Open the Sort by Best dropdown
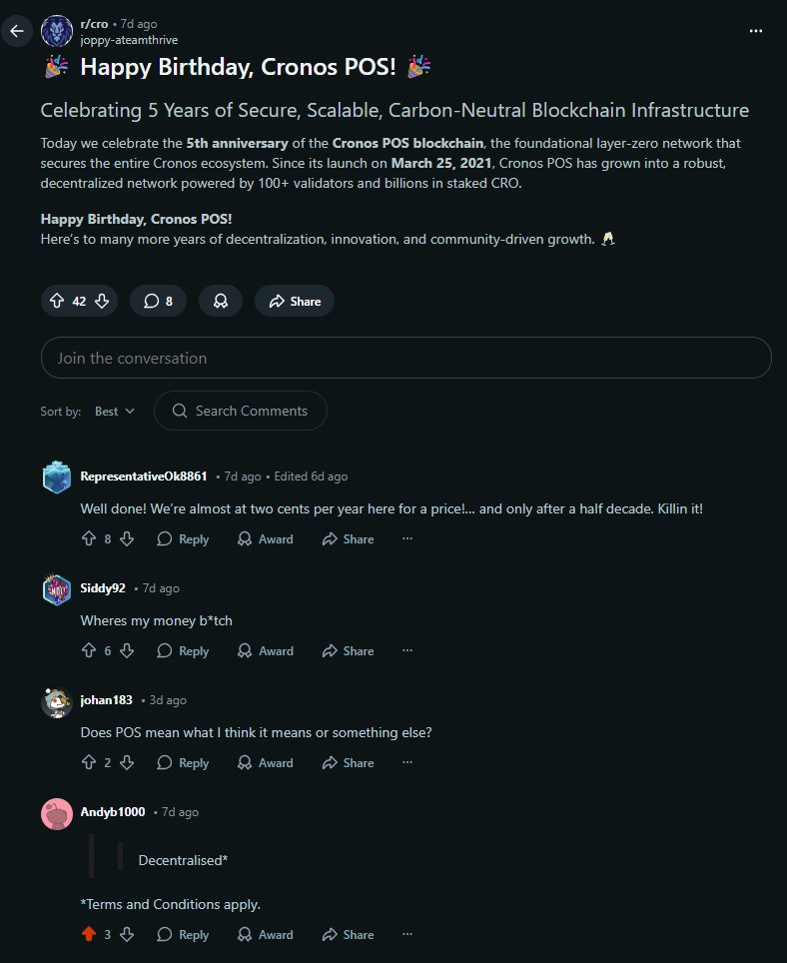 pos(115,411)
